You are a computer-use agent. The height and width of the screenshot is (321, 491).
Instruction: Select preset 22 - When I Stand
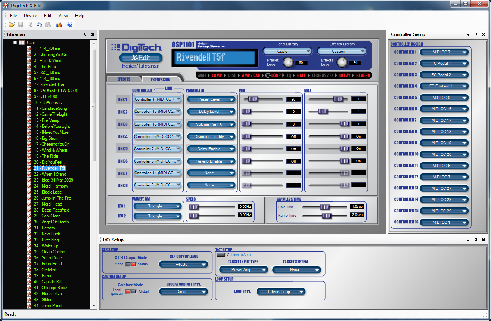50,174
